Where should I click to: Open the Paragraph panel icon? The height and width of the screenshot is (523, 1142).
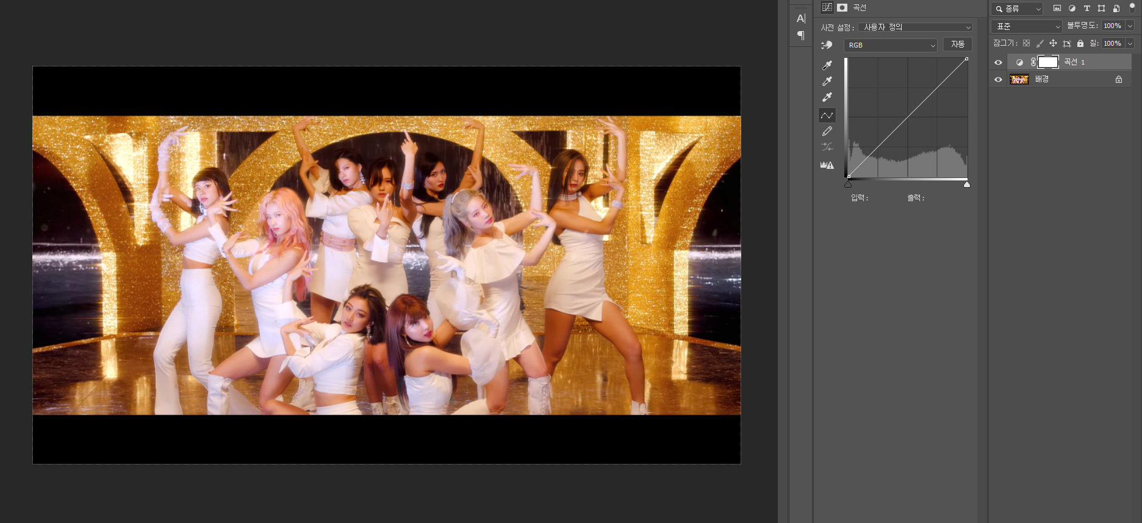coord(801,35)
